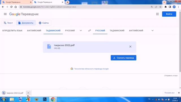Image resolution: width=181 pixels, height=102 pixels.
Task: Open the Google apps grid
Action: (x=157, y=14)
